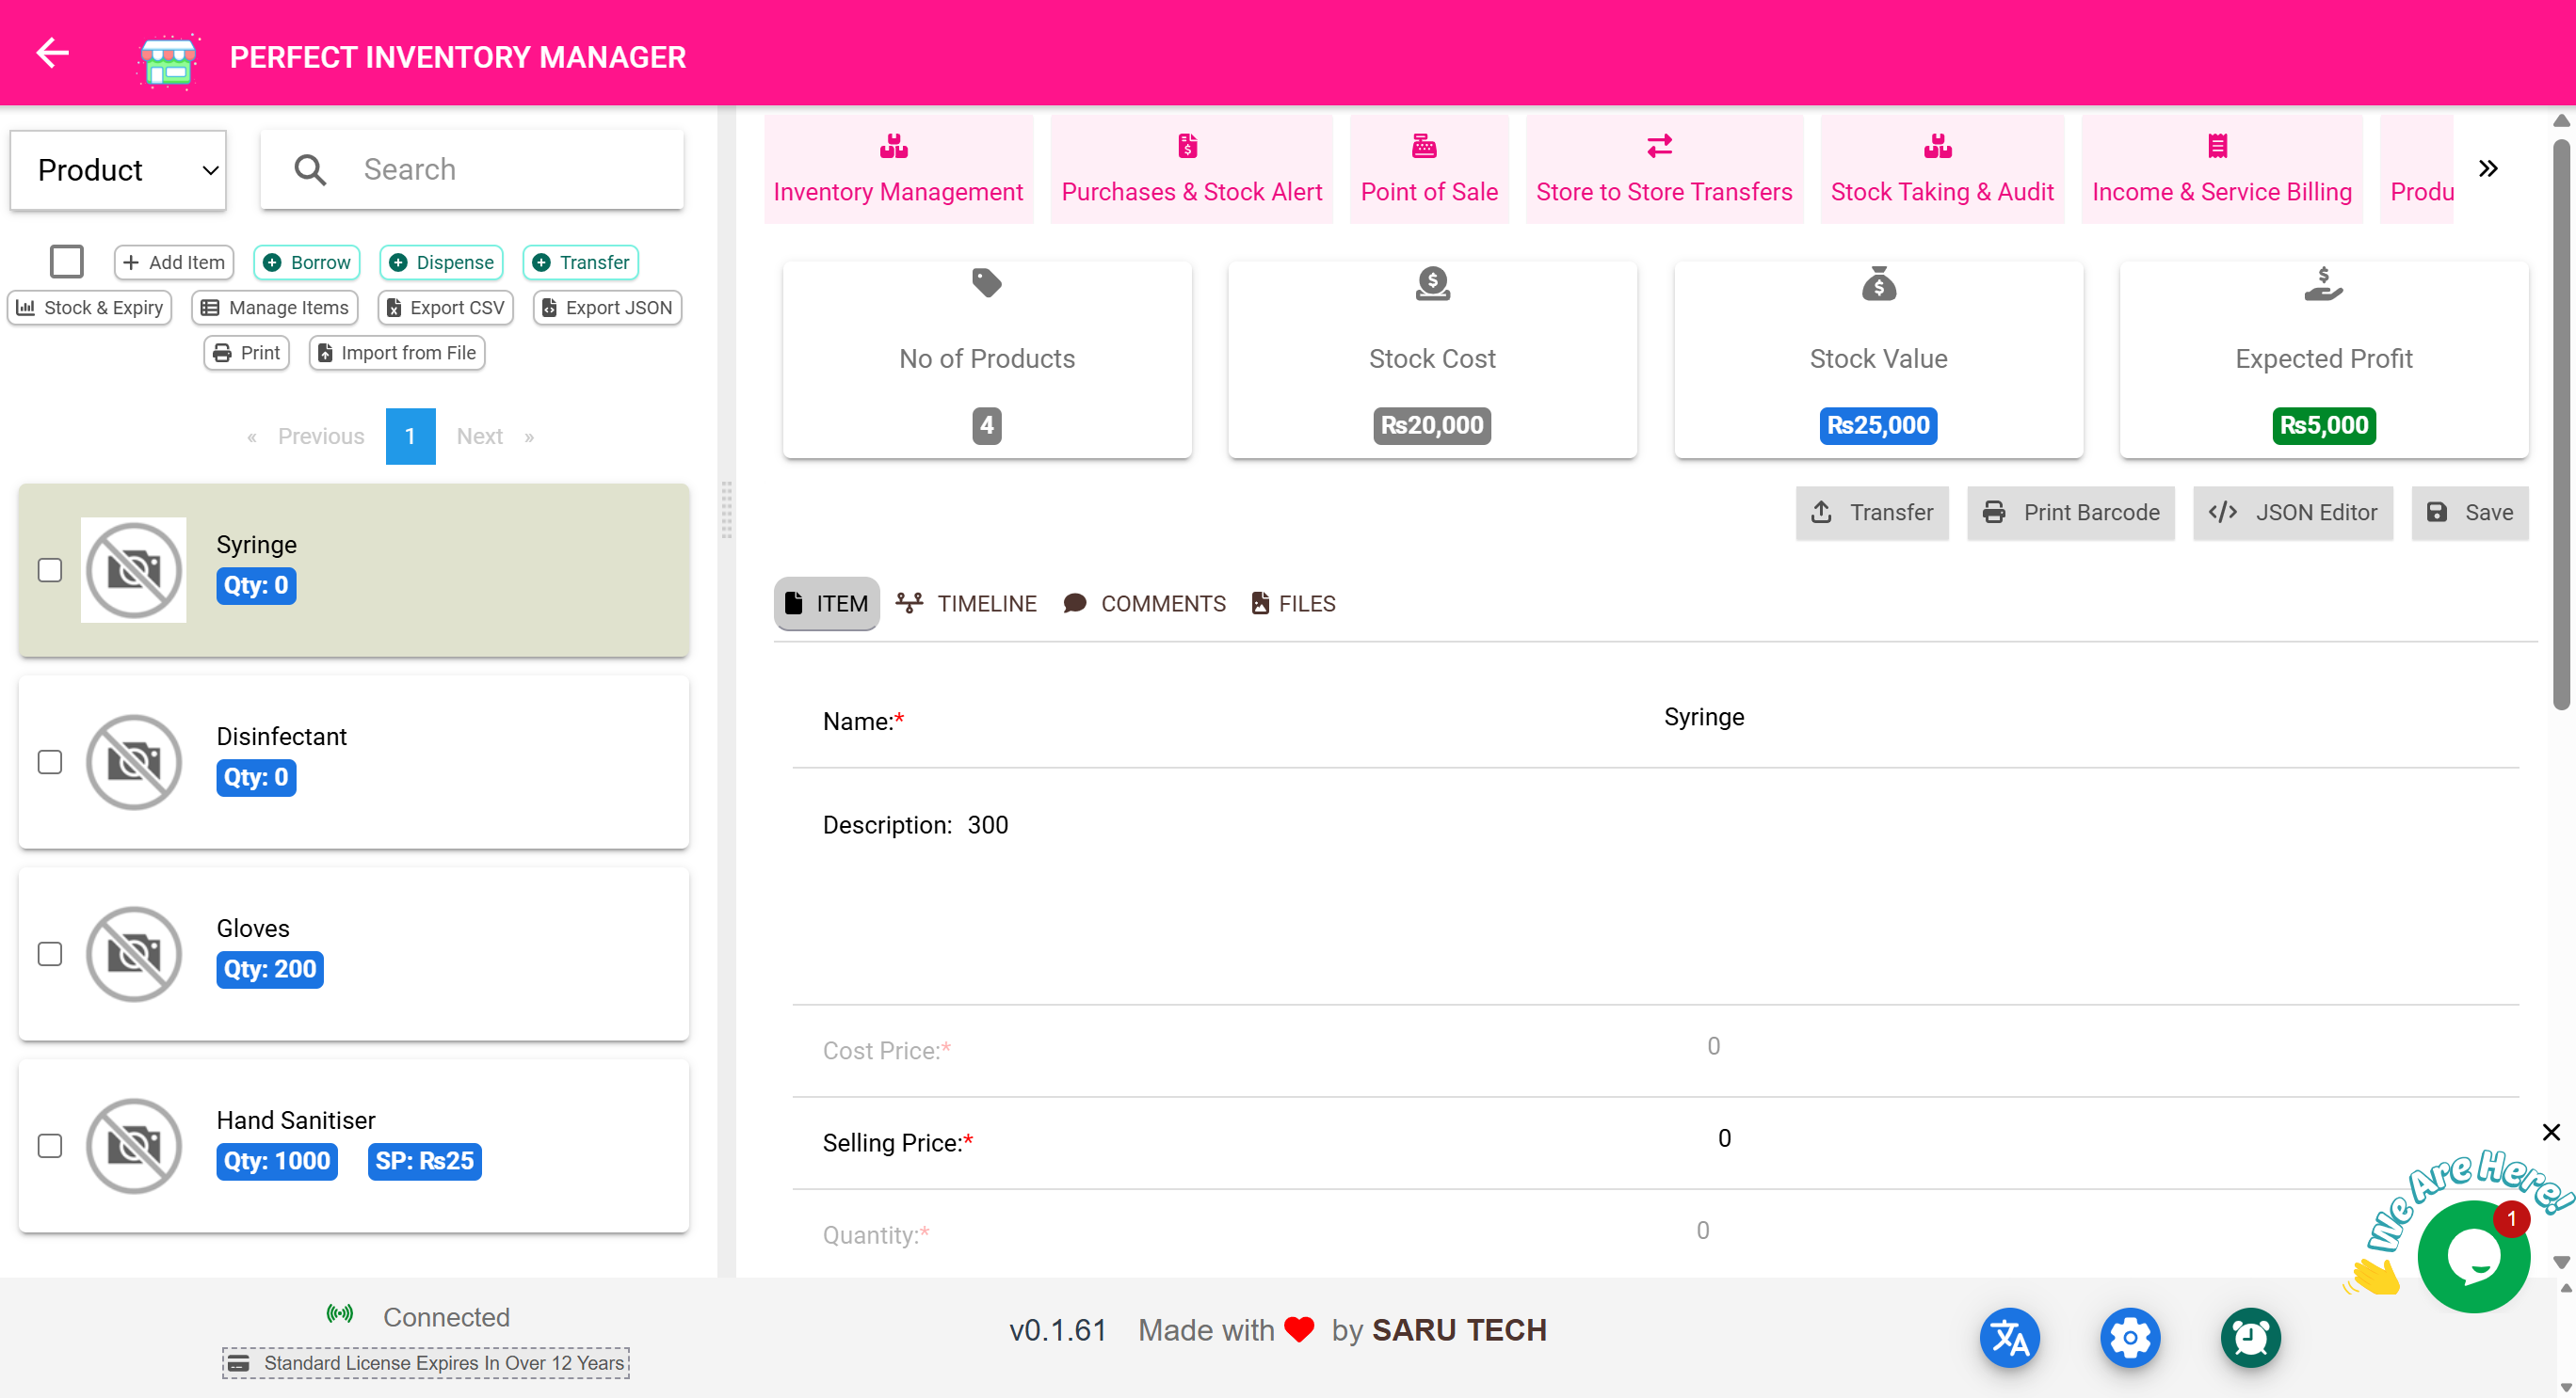Click the gray Transfer button above item form
Image resolution: width=2576 pixels, height=1398 pixels.
(x=1871, y=512)
